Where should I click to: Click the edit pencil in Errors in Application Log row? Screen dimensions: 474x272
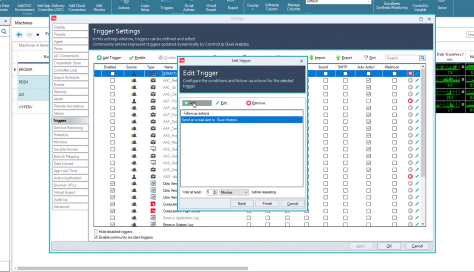pyautogui.click(x=417, y=218)
